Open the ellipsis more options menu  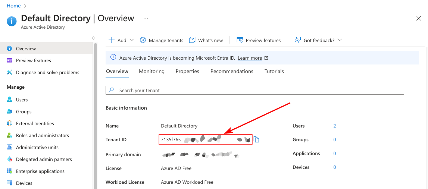coord(146,18)
